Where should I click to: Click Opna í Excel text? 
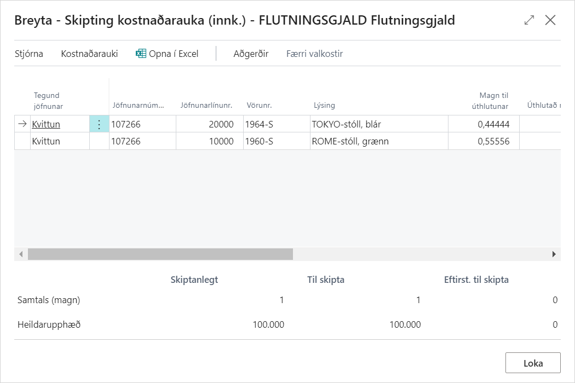point(174,54)
